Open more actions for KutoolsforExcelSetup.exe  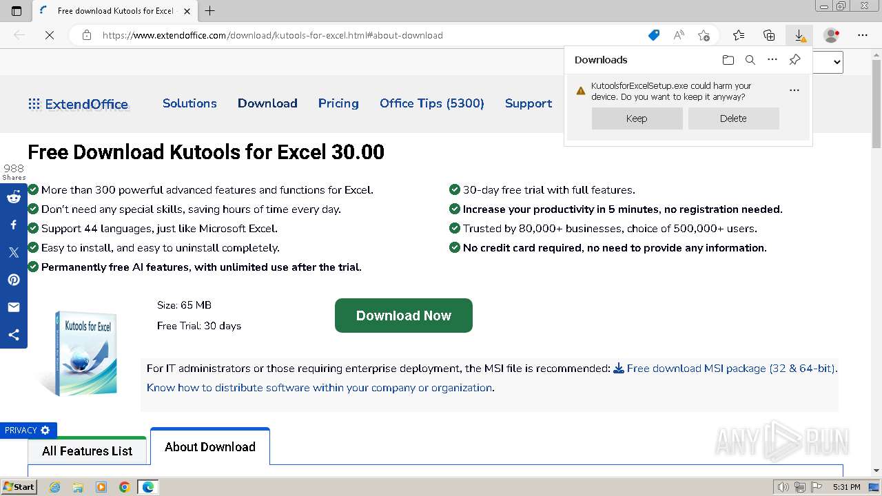[794, 90]
